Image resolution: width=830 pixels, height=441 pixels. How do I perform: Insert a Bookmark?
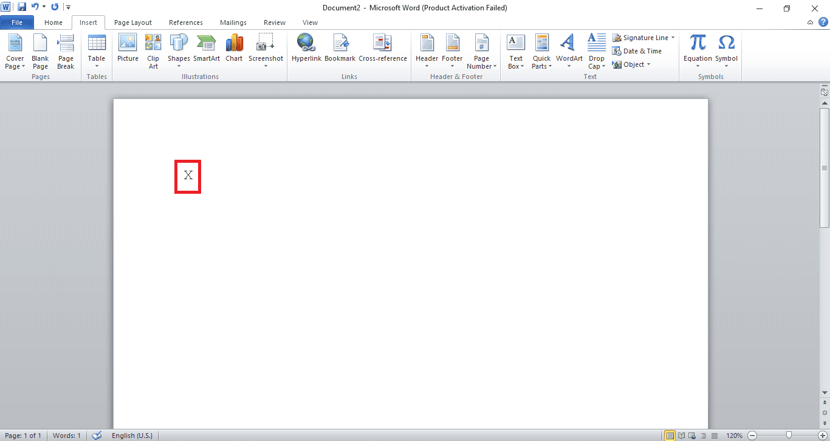pyautogui.click(x=340, y=49)
